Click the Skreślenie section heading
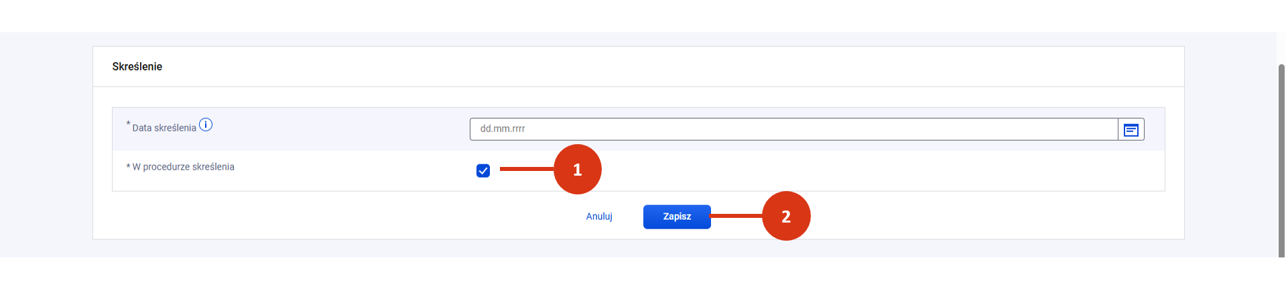The height and width of the screenshot is (297, 1286). (137, 66)
